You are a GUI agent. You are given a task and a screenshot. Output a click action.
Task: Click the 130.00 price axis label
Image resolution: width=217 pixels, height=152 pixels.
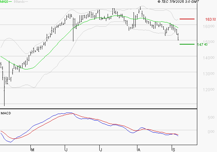coord(209,74)
